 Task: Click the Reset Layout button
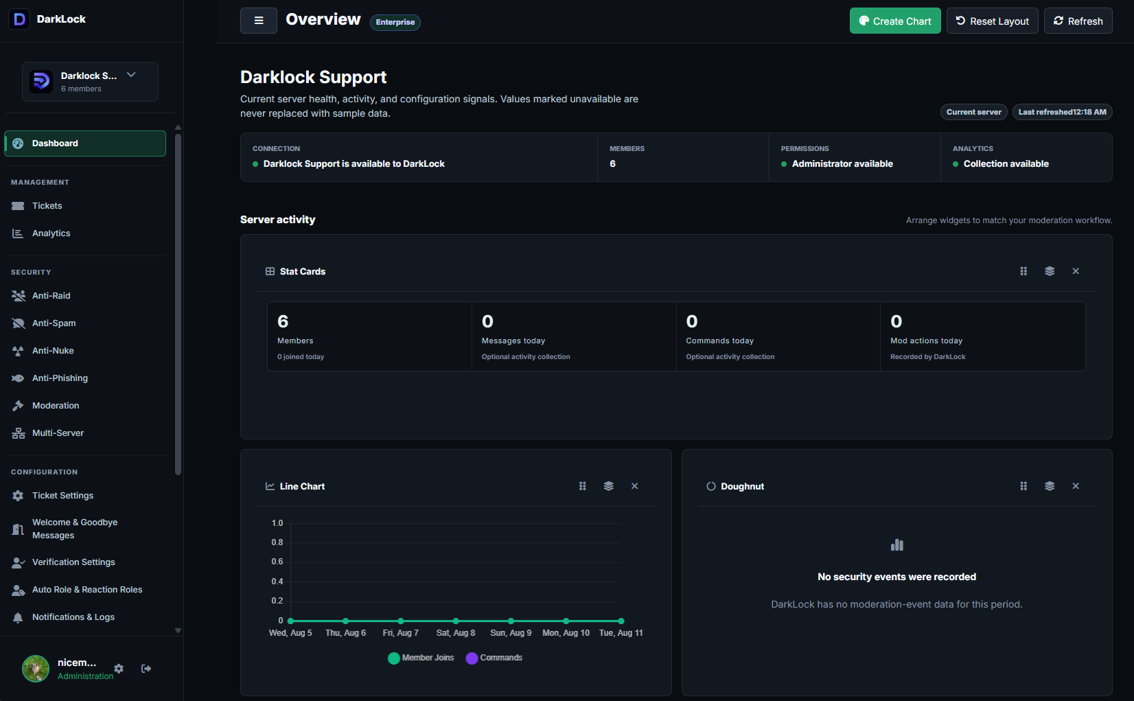993,21
